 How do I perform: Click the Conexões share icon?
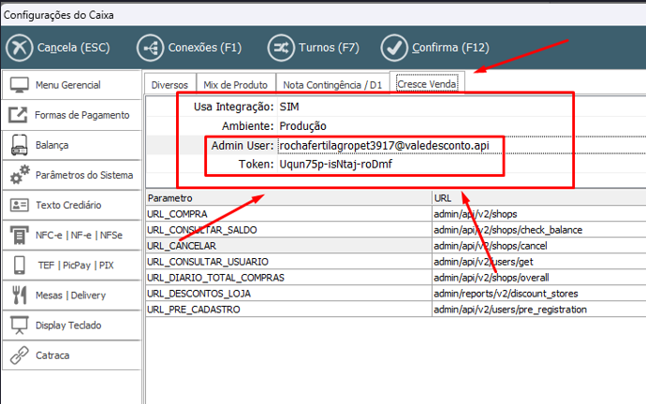click(x=150, y=47)
